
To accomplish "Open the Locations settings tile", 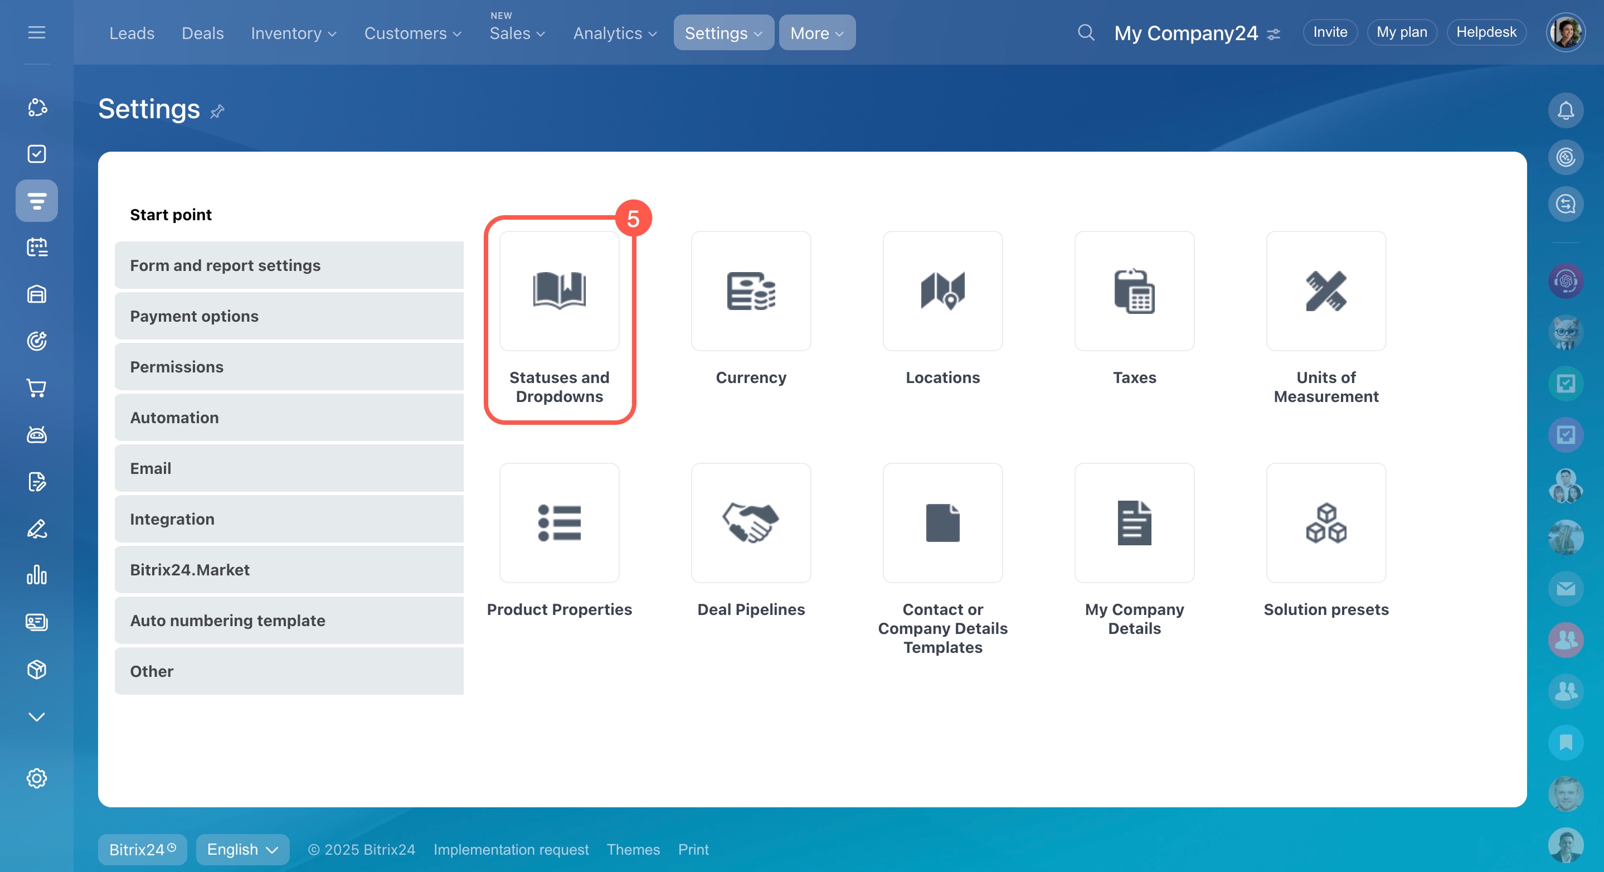I will pos(942,291).
